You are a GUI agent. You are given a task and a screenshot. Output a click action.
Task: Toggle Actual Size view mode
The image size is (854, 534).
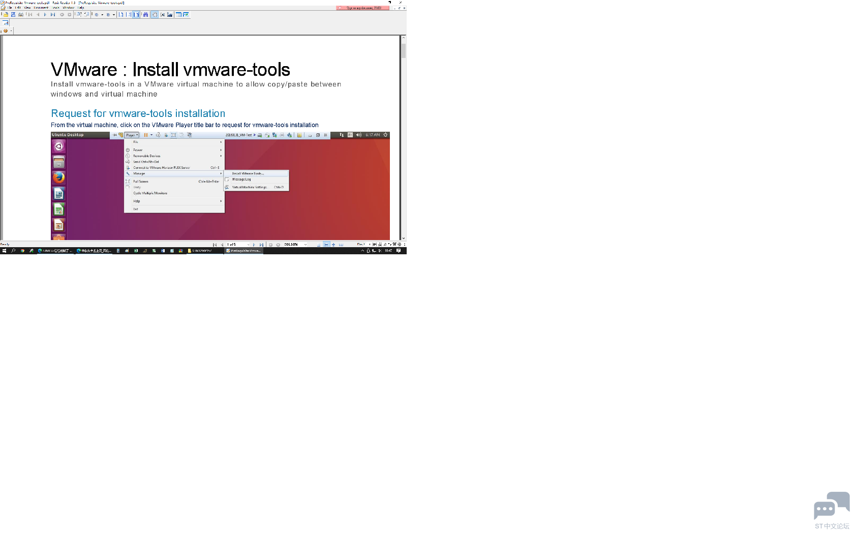pyautogui.click(x=121, y=15)
